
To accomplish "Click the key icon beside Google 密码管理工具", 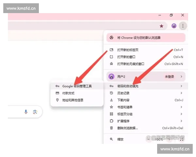I will [x=57, y=86].
